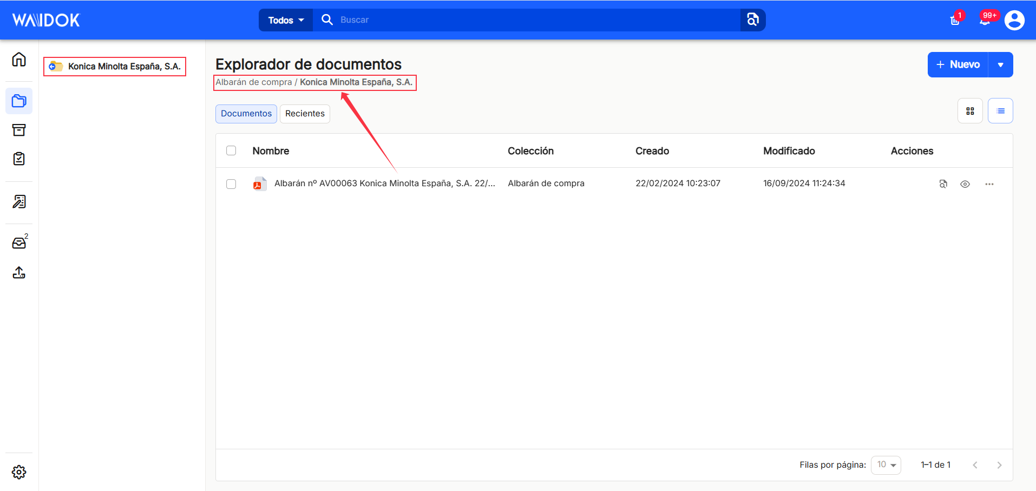Go to previous page of results

click(x=975, y=465)
